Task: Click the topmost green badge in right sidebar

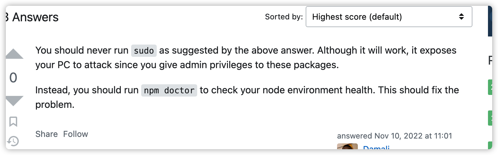Action: [490, 87]
